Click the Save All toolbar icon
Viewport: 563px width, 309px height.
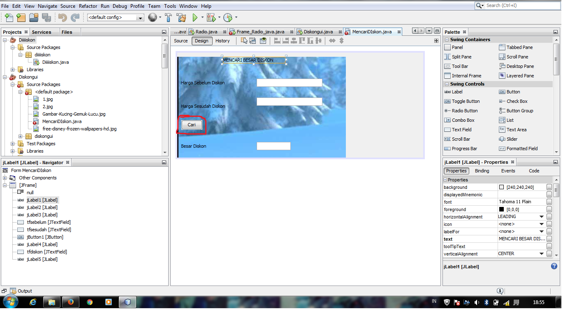(46, 17)
